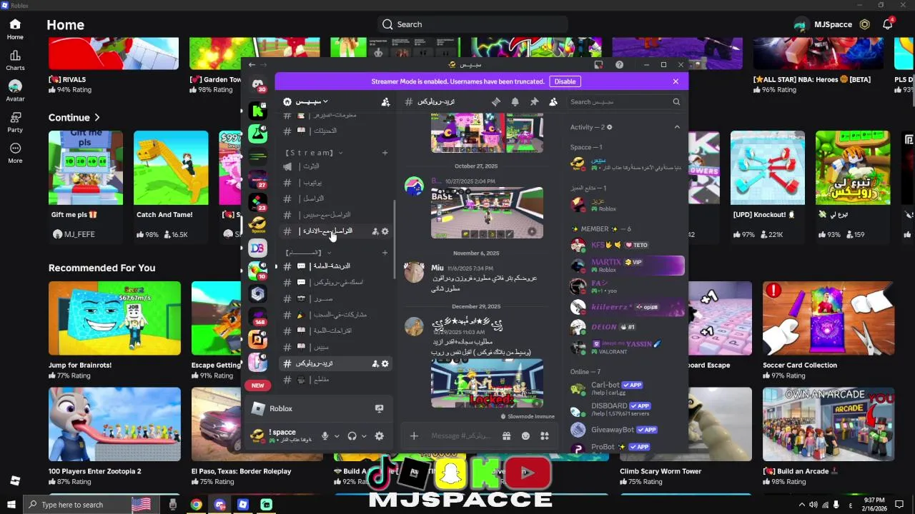This screenshot has width=915, height=514.
Task: Open More menu in Roblox sidebar
Action: (x=15, y=153)
